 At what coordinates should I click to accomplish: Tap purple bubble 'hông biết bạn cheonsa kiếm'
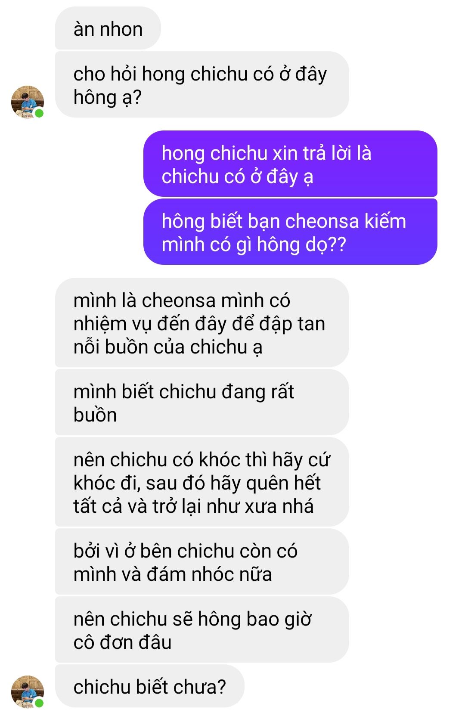point(290,232)
